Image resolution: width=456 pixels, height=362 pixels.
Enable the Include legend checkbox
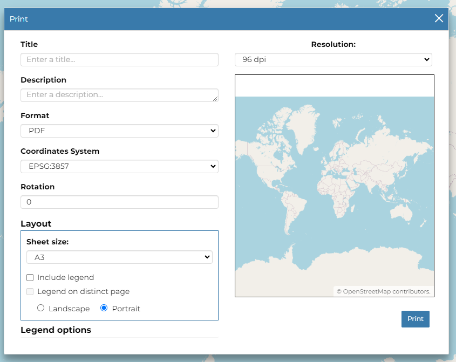[x=30, y=277]
